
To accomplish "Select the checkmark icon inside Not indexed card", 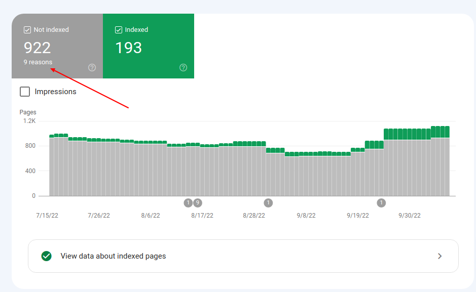I will (27, 29).
